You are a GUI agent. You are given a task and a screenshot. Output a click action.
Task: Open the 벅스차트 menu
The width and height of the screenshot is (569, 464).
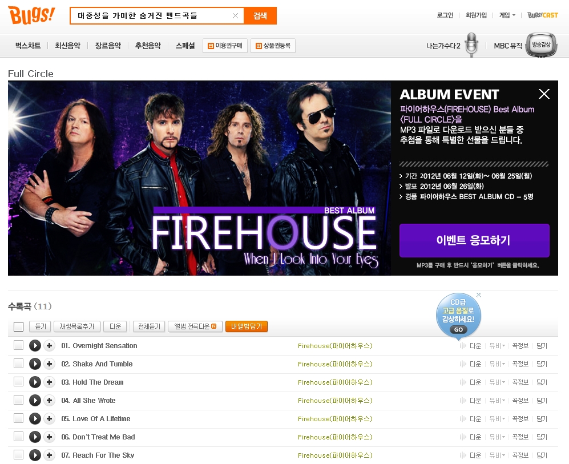[28, 45]
